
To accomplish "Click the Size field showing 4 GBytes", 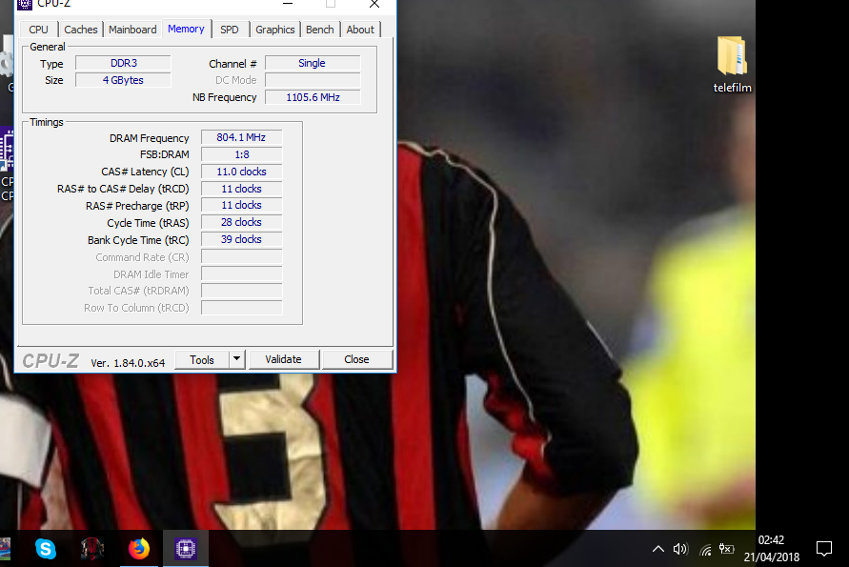I will (x=124, y=80).
